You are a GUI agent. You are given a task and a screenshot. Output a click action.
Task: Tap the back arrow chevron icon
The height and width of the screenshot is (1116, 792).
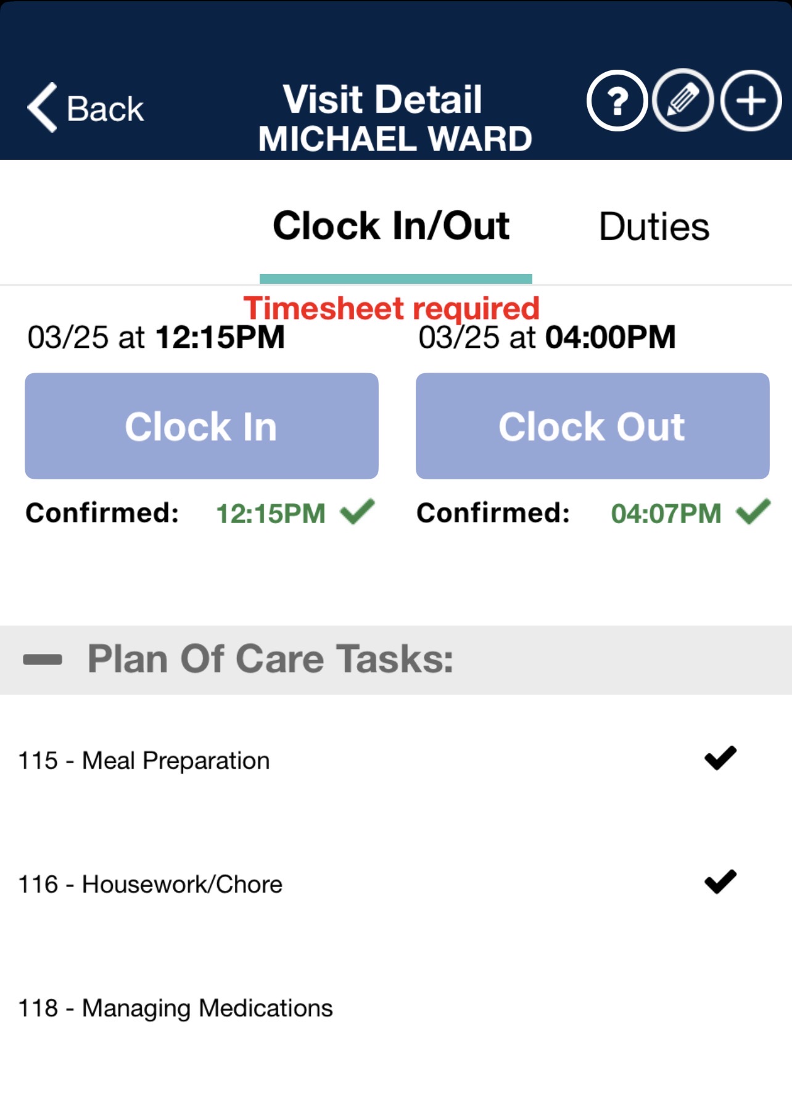click(x=43, y=107)
